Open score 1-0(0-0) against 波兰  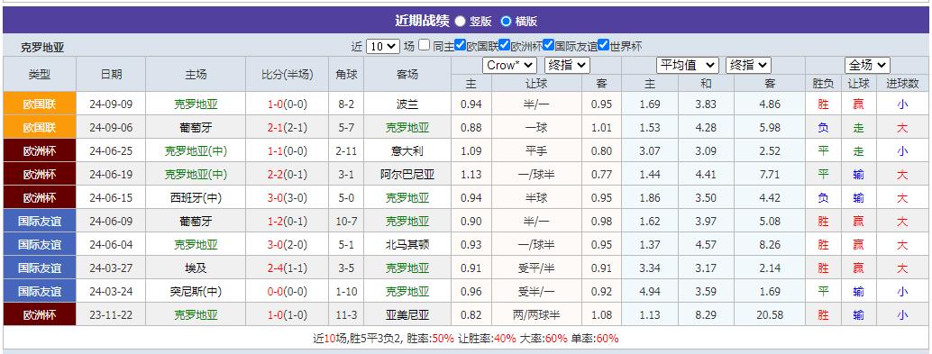coord(288,104)
